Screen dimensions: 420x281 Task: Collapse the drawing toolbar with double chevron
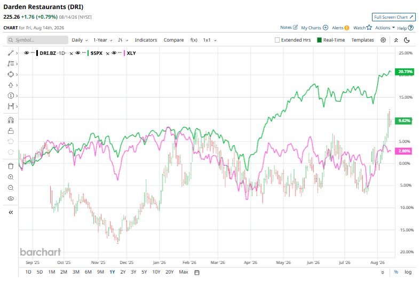11,212
